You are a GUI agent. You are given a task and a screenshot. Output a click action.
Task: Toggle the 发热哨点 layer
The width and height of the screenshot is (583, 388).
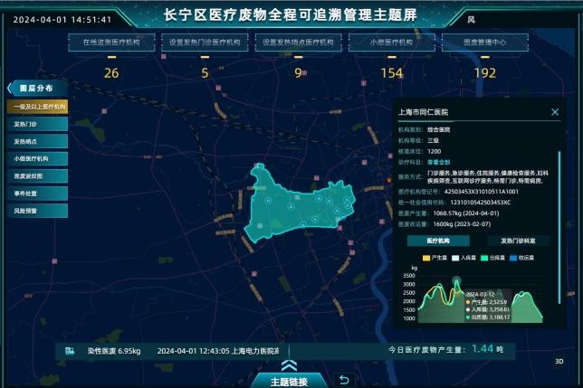tap(37, 141)
